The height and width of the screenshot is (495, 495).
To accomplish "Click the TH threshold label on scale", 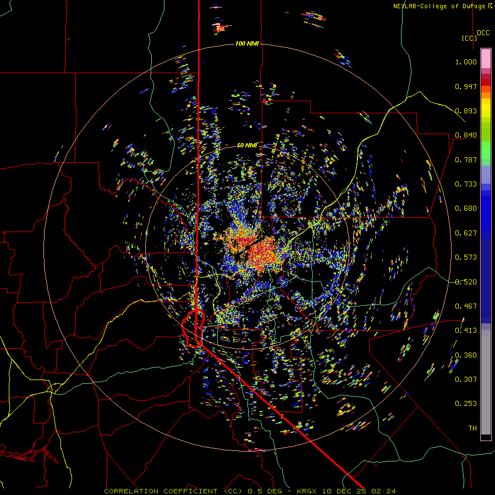I will point(472,428).
